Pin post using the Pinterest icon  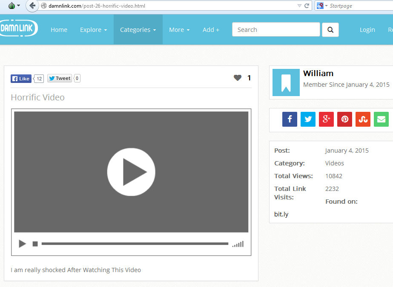(344, 119)
